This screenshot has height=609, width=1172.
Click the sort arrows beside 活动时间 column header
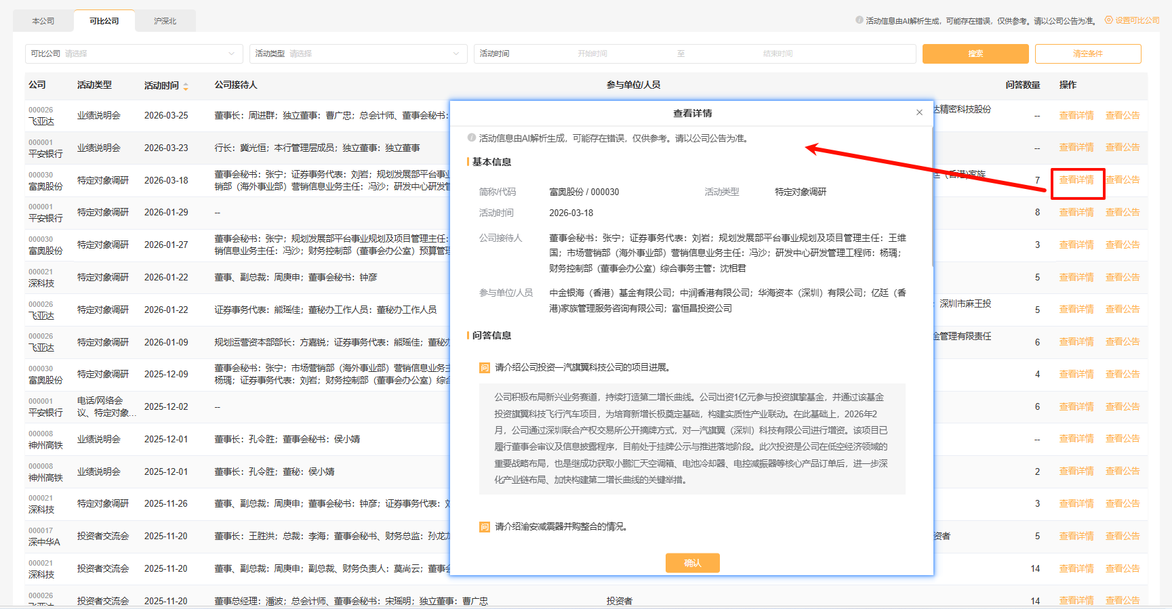(x=186, y=86)
